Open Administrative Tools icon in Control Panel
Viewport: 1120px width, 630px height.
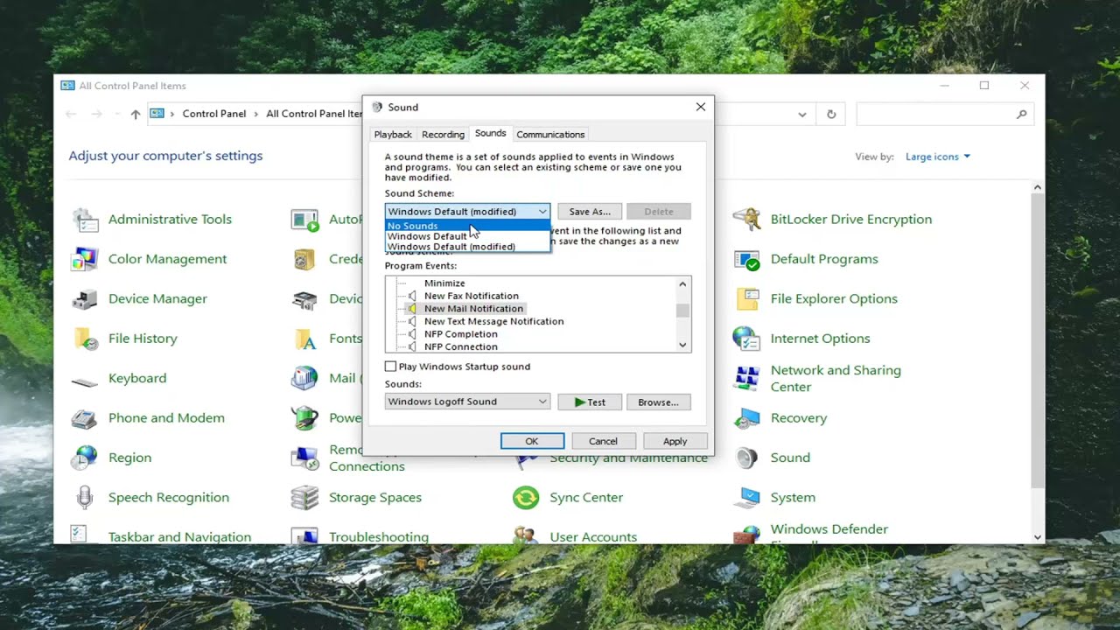(85, 220)
